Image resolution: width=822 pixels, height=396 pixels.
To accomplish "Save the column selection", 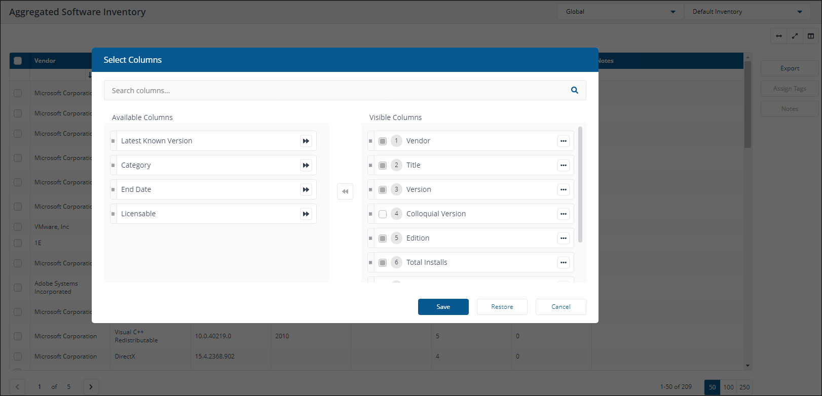I will click(x=443, y=307).
